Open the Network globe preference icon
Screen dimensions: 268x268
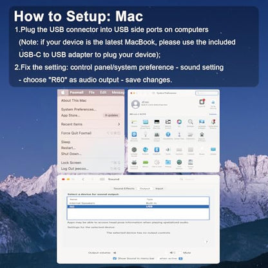146,149
